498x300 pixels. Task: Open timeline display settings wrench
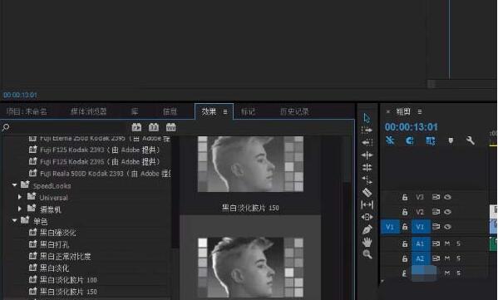tap(470, 140)
